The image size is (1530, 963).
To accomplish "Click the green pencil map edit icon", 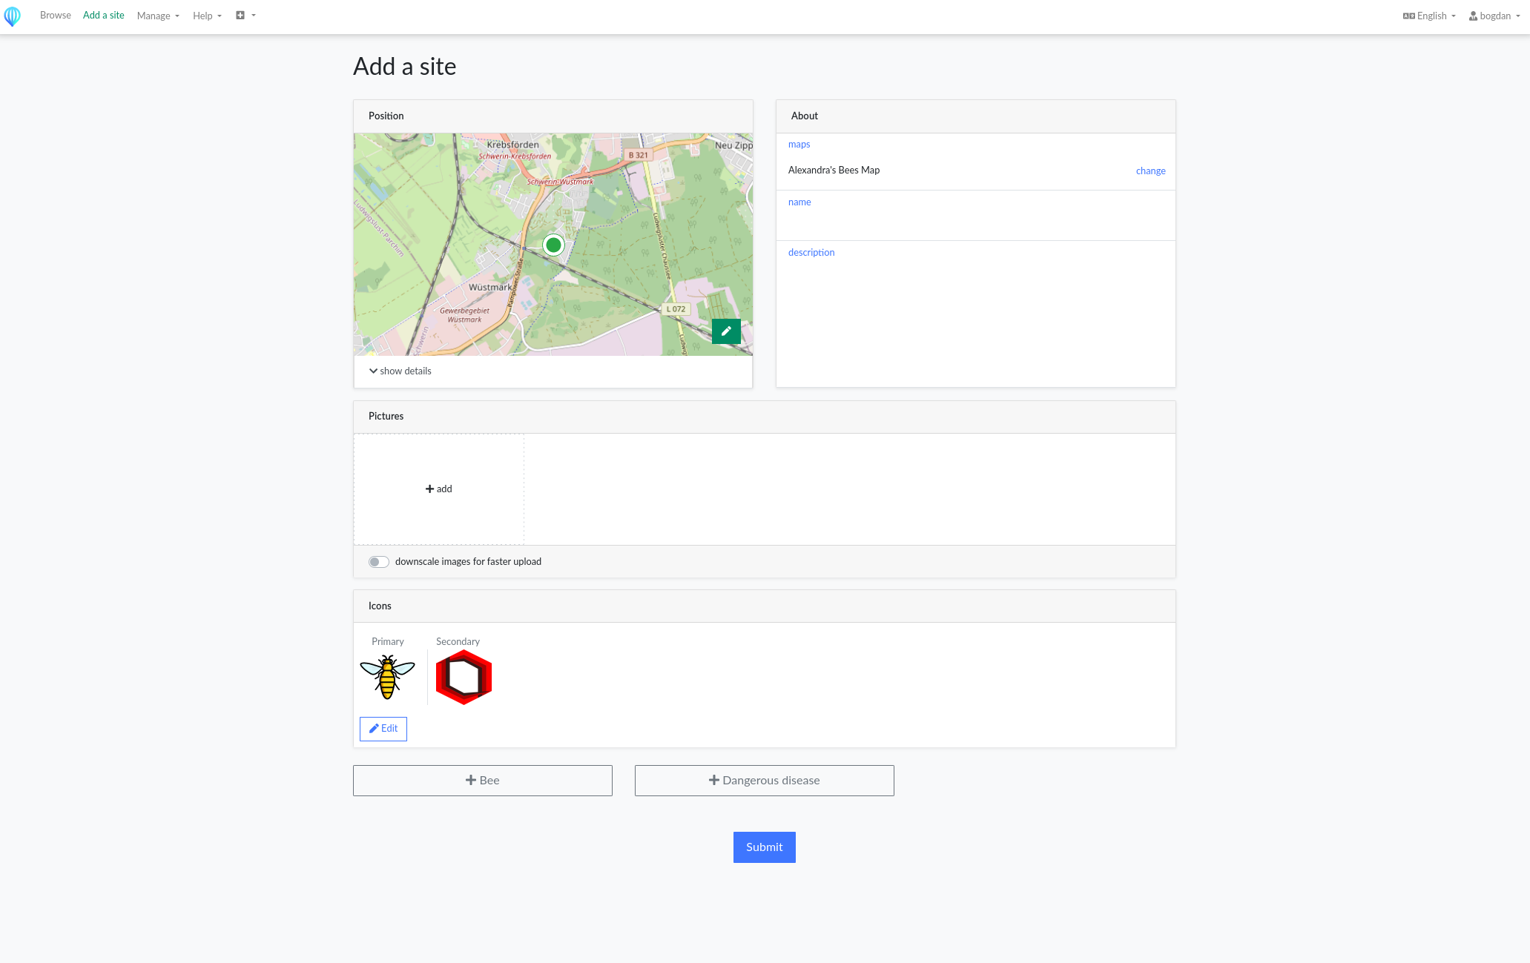I will coord(726,331).
